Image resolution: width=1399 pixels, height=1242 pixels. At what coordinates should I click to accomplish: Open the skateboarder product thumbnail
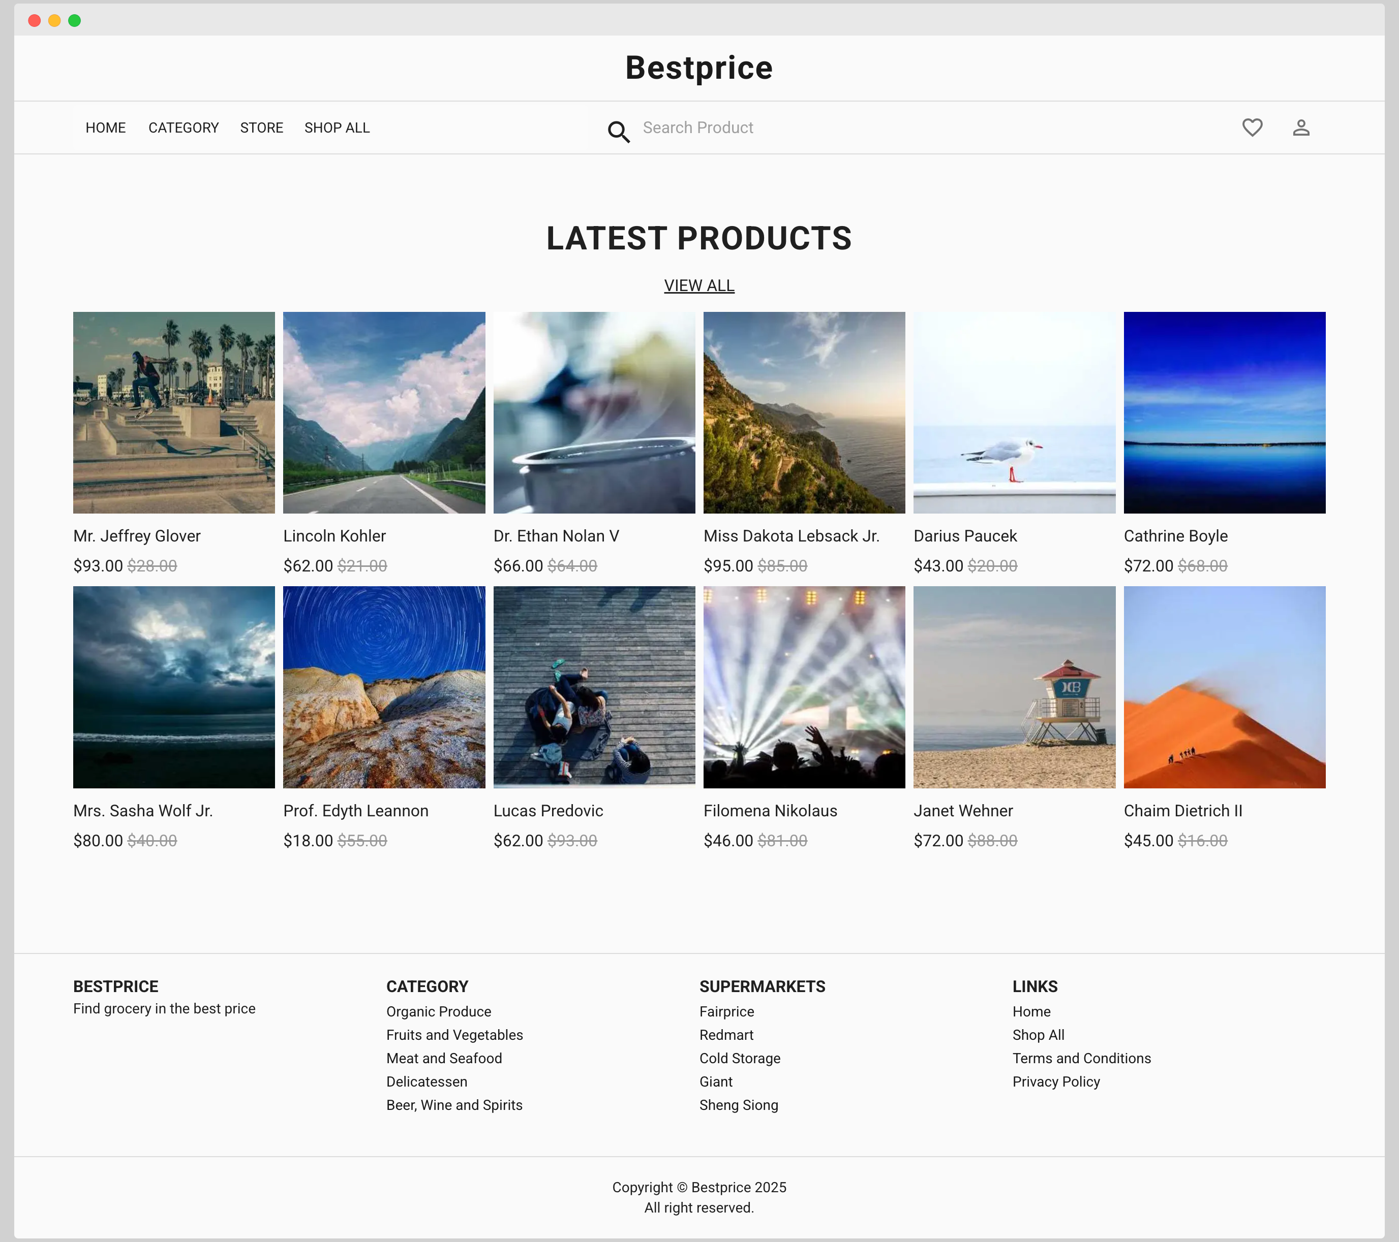pos(174,412)
